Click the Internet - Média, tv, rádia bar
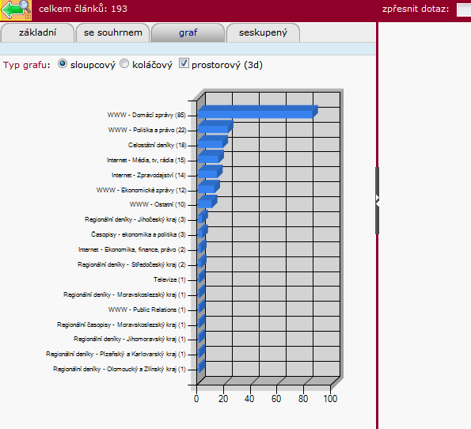The width and height of the screenshot is (471, 429). [211, 157]
